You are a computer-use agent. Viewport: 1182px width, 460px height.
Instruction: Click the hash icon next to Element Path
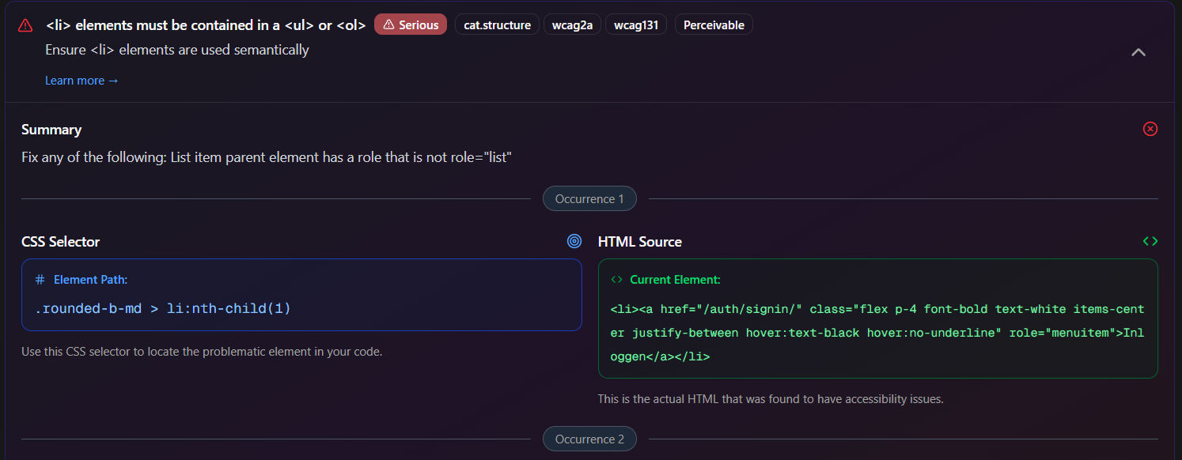coord(40,280)
